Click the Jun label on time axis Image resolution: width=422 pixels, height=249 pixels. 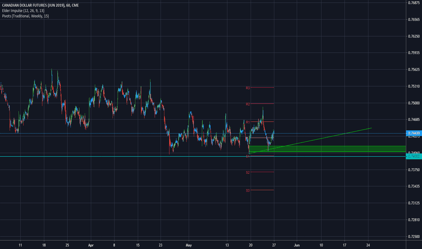(x=297, y=245)
